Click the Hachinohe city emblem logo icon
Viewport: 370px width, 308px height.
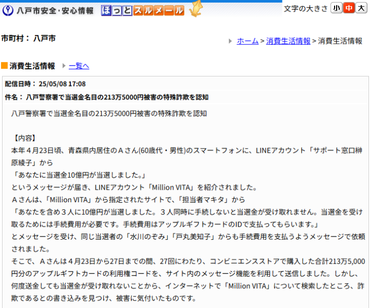click(8, 10)
